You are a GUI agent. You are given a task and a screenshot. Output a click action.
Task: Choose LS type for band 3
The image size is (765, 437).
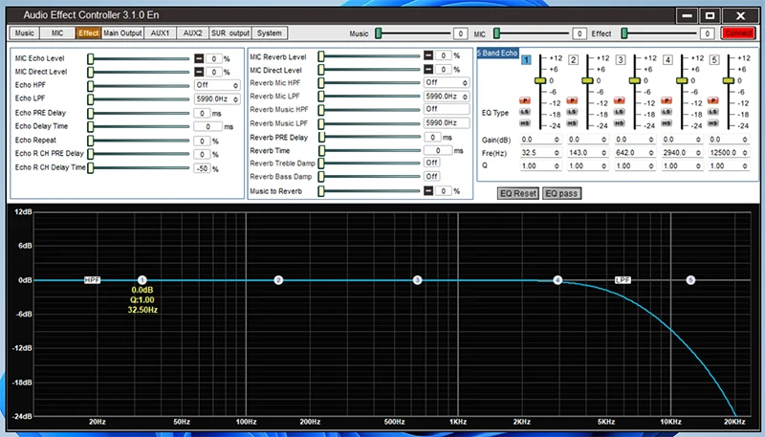coord(619,112)
